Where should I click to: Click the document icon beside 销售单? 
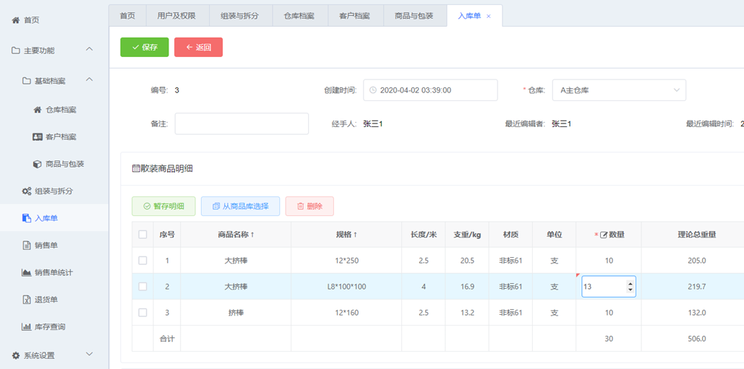click(x=27, y=246)
